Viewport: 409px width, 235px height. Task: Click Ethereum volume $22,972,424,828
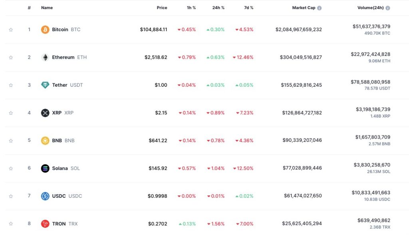(371, 54)
